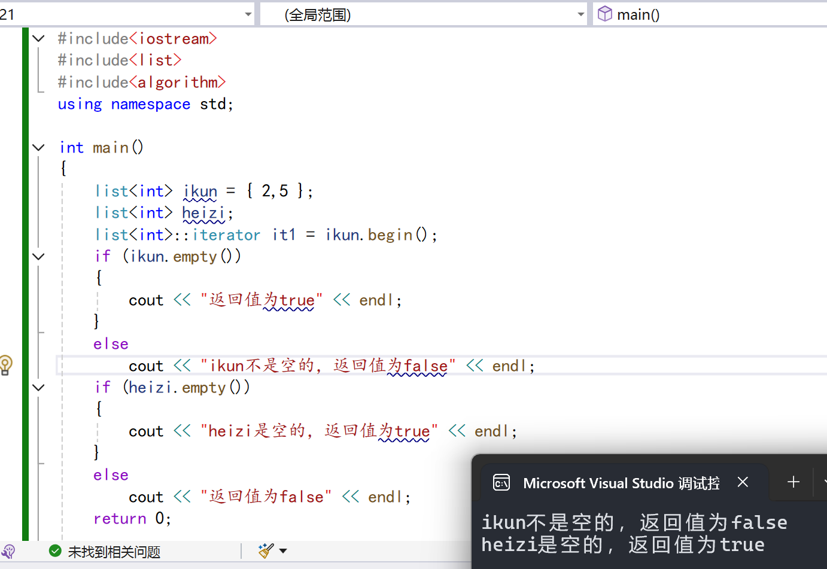Click the main() cube icon in navigation bar
The image size is (827, 569).
pos(605,13)
